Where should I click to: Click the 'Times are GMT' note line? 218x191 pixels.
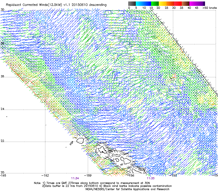[92, 183]
